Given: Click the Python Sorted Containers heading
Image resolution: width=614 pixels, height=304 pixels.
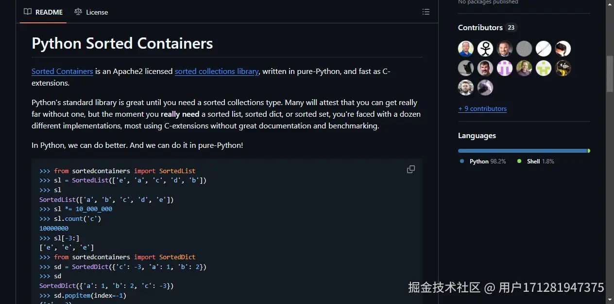Looking at the screenshot, I should [x=122, y=43].
